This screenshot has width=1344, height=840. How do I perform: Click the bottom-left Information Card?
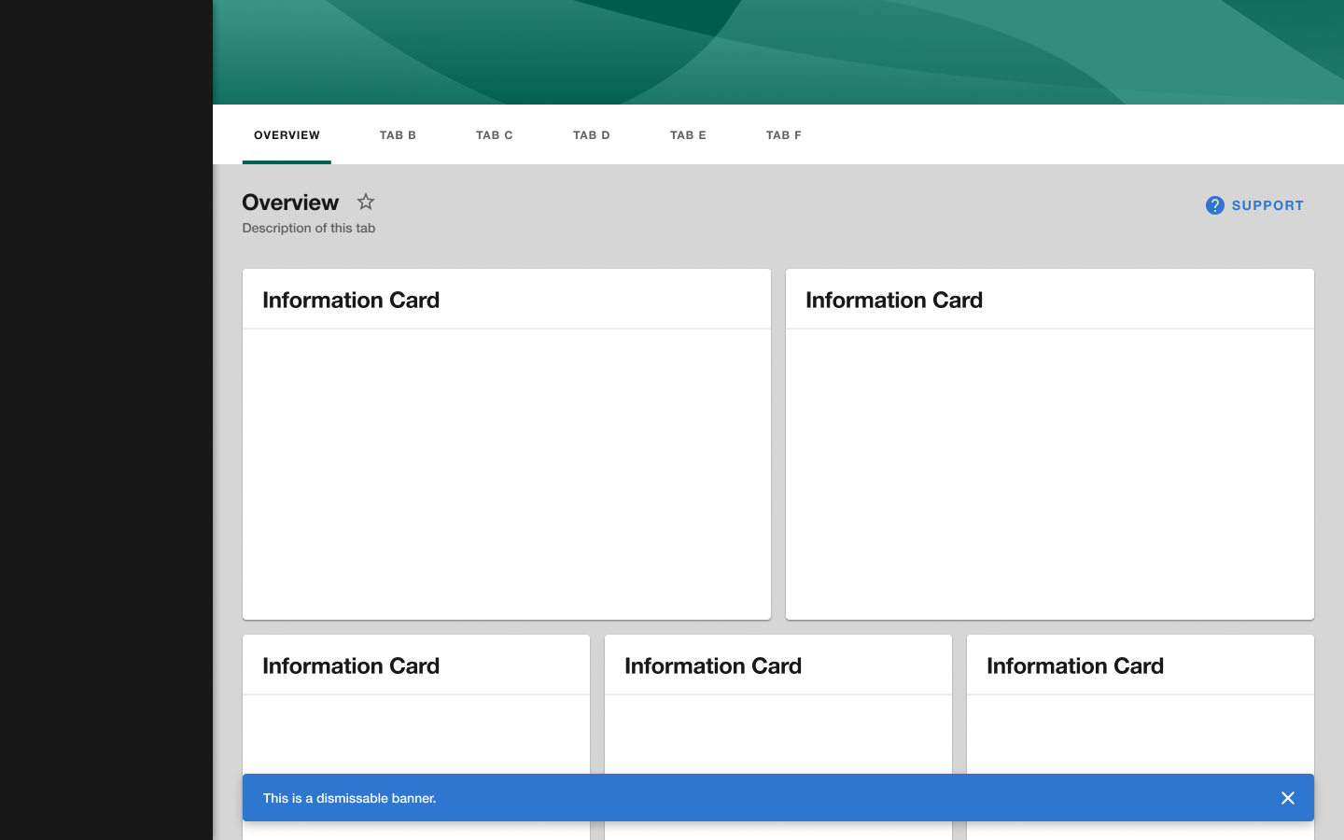[x=351, y=665]
